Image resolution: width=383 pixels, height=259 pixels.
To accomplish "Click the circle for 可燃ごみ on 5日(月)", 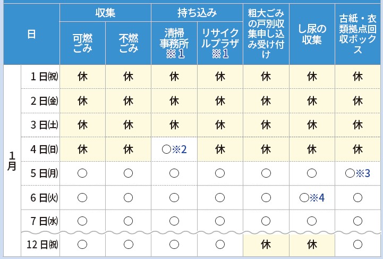I will [82, 173].
